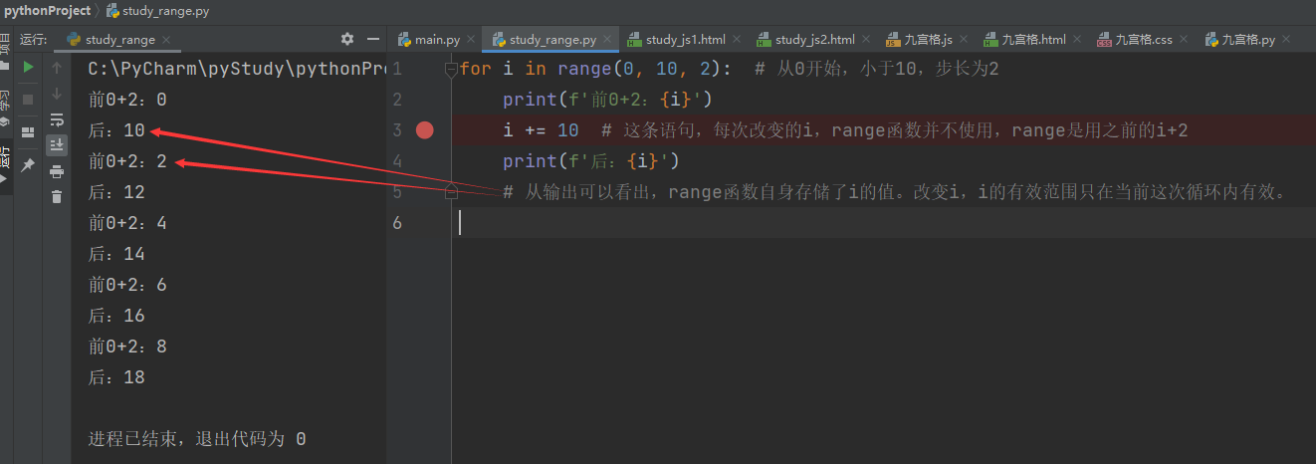Click 'i += 10' statement on line 3
Screen dimensions: 1316x464
541,130
